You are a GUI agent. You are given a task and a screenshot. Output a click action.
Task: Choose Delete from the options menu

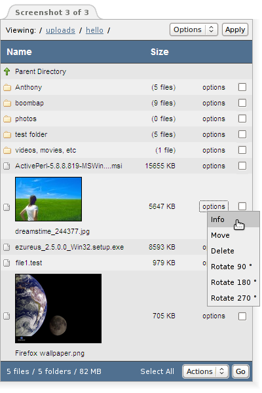pos(233,251)
